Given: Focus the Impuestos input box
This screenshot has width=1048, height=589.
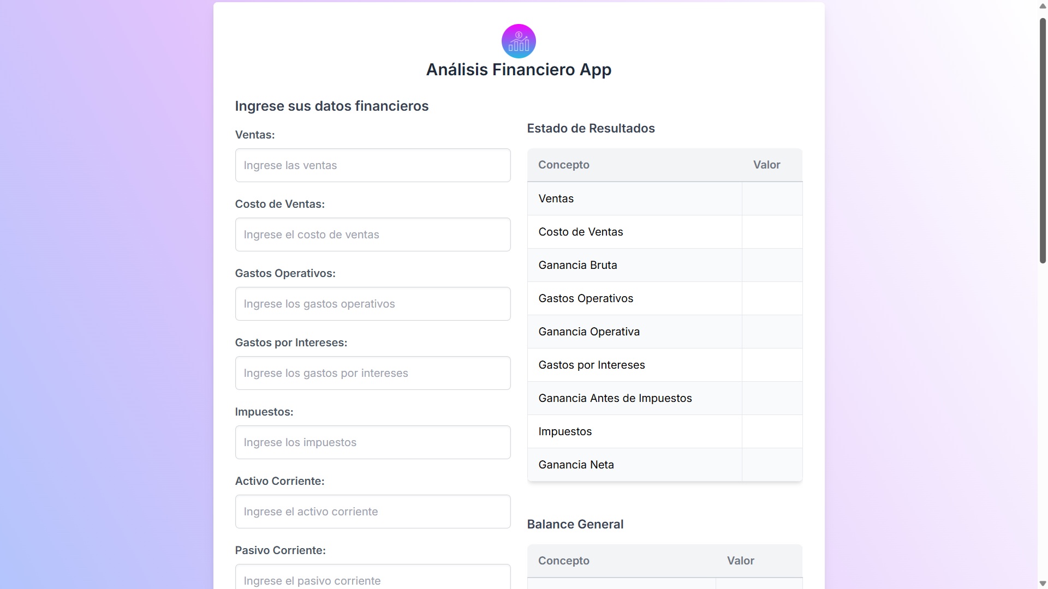Looking at the screenshot, I should 373,442.
